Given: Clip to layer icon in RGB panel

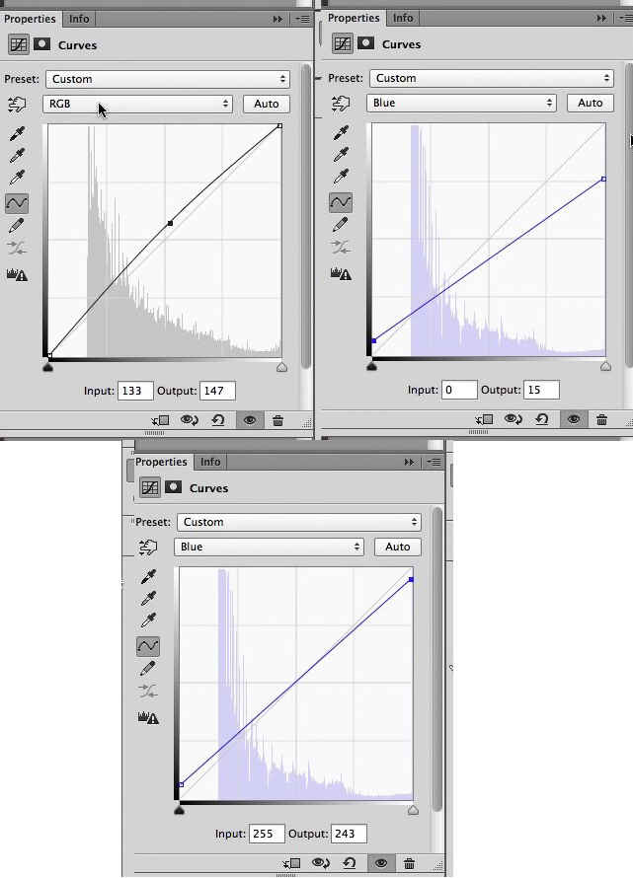Looking at the screenshot, I should pos(160,420).
